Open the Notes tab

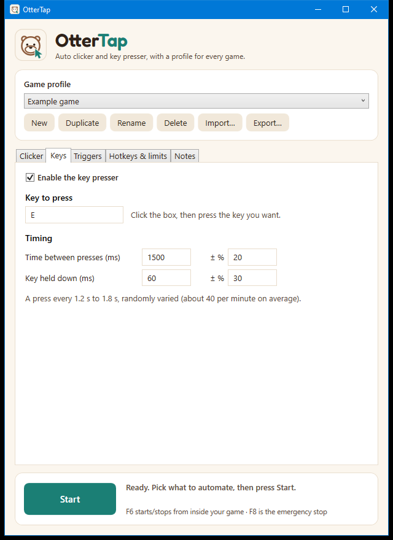(x=185, y=156)
